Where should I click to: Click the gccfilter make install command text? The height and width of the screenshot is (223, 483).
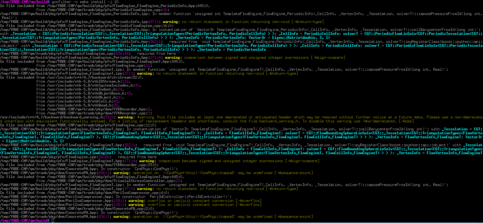[x=85, y=2]
